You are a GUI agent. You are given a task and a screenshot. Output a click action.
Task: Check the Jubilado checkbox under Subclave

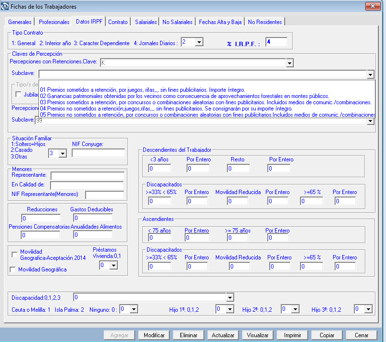(x=19, y=94)
